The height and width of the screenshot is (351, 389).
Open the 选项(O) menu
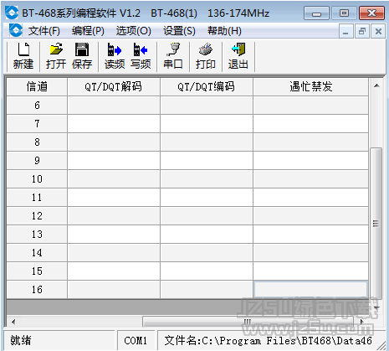coord(133,31)
